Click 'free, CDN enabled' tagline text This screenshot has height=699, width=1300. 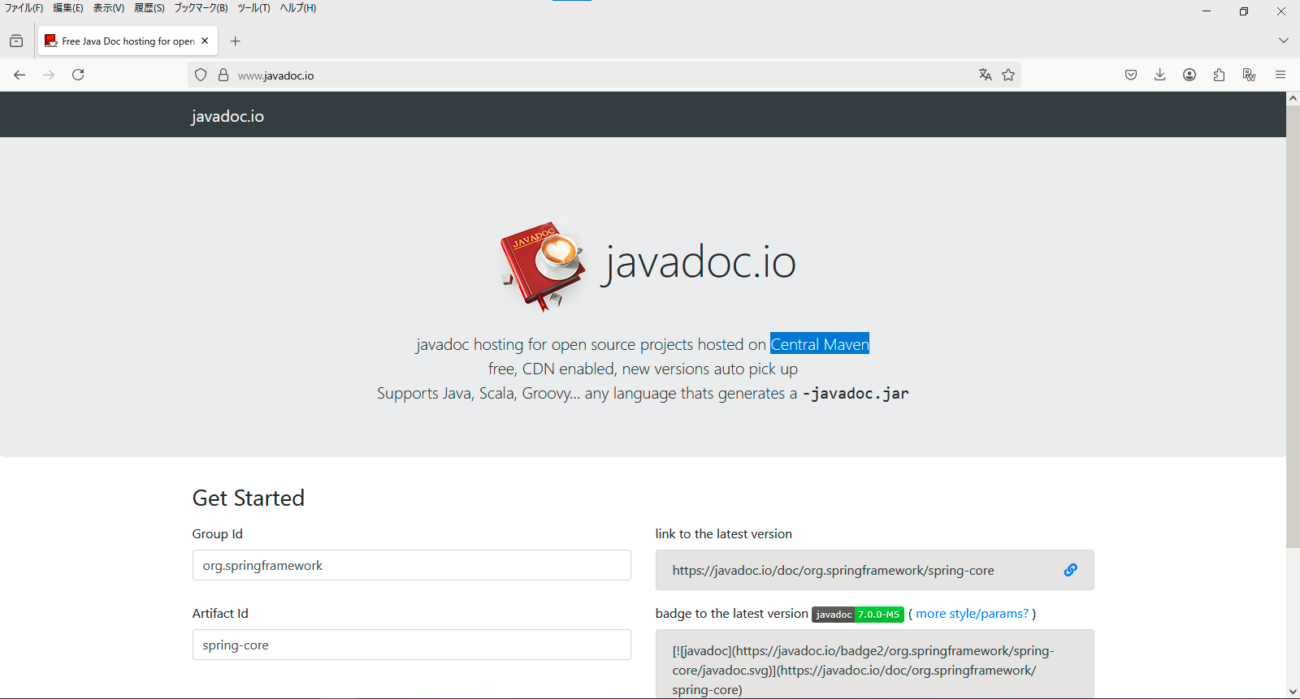[643, 369]
